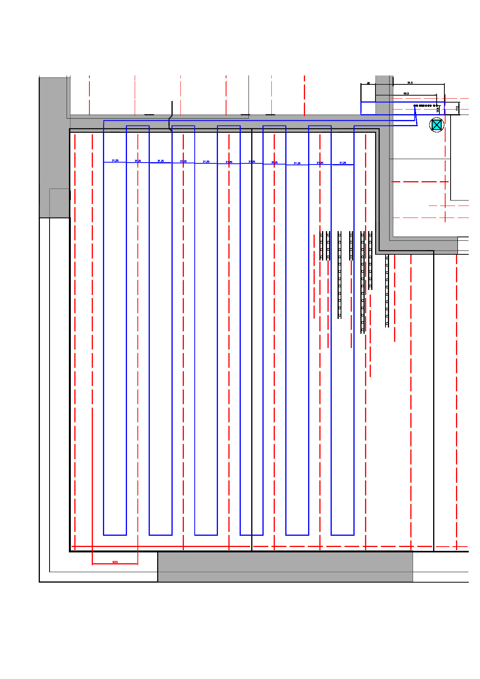Select the vertical 12.5 dimension near manifold
The width and height of the screenshot is (480, 679).
coord(438,110)
